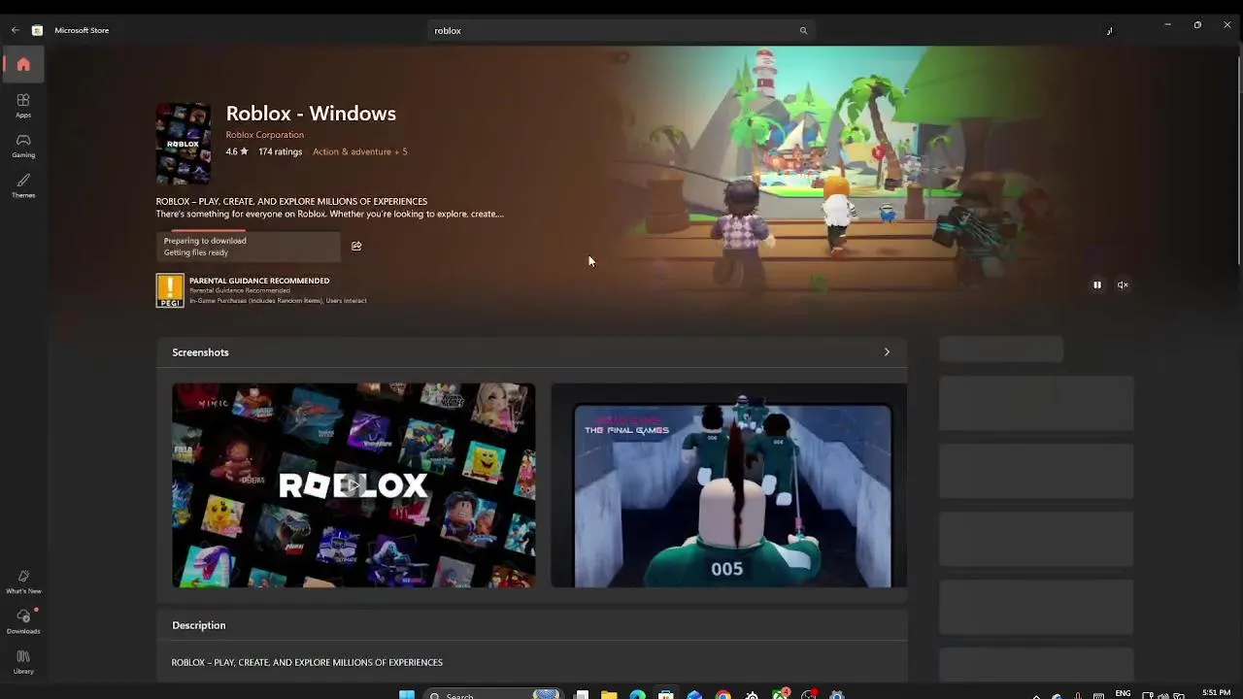Screen dimensions: 1243x699
Task: Click the ENG language indicator
Action: click(x=1123, y=693)
